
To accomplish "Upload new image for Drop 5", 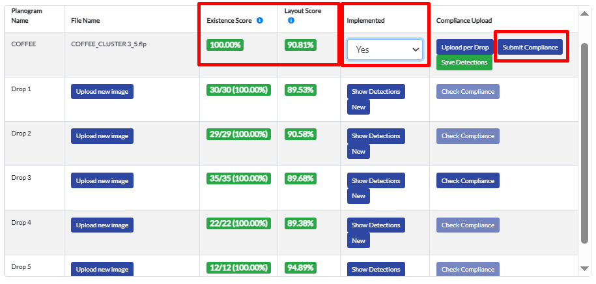I will (102, 269).
